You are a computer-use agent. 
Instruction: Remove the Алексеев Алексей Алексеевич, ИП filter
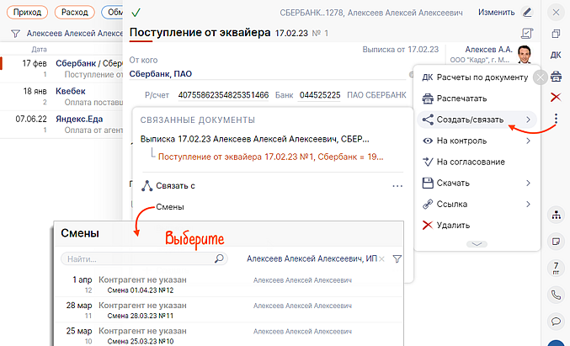coord(381,259)
